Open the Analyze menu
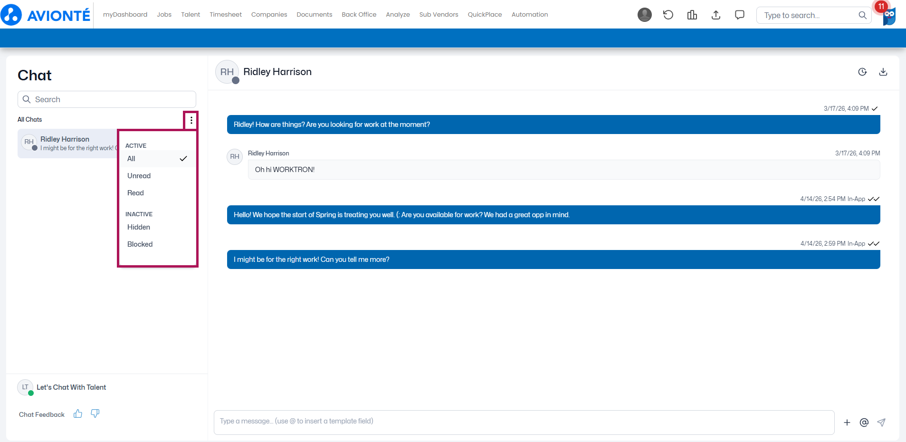This screenshot has height=442, width=906. pyautogui.click(x=398, y=15)
